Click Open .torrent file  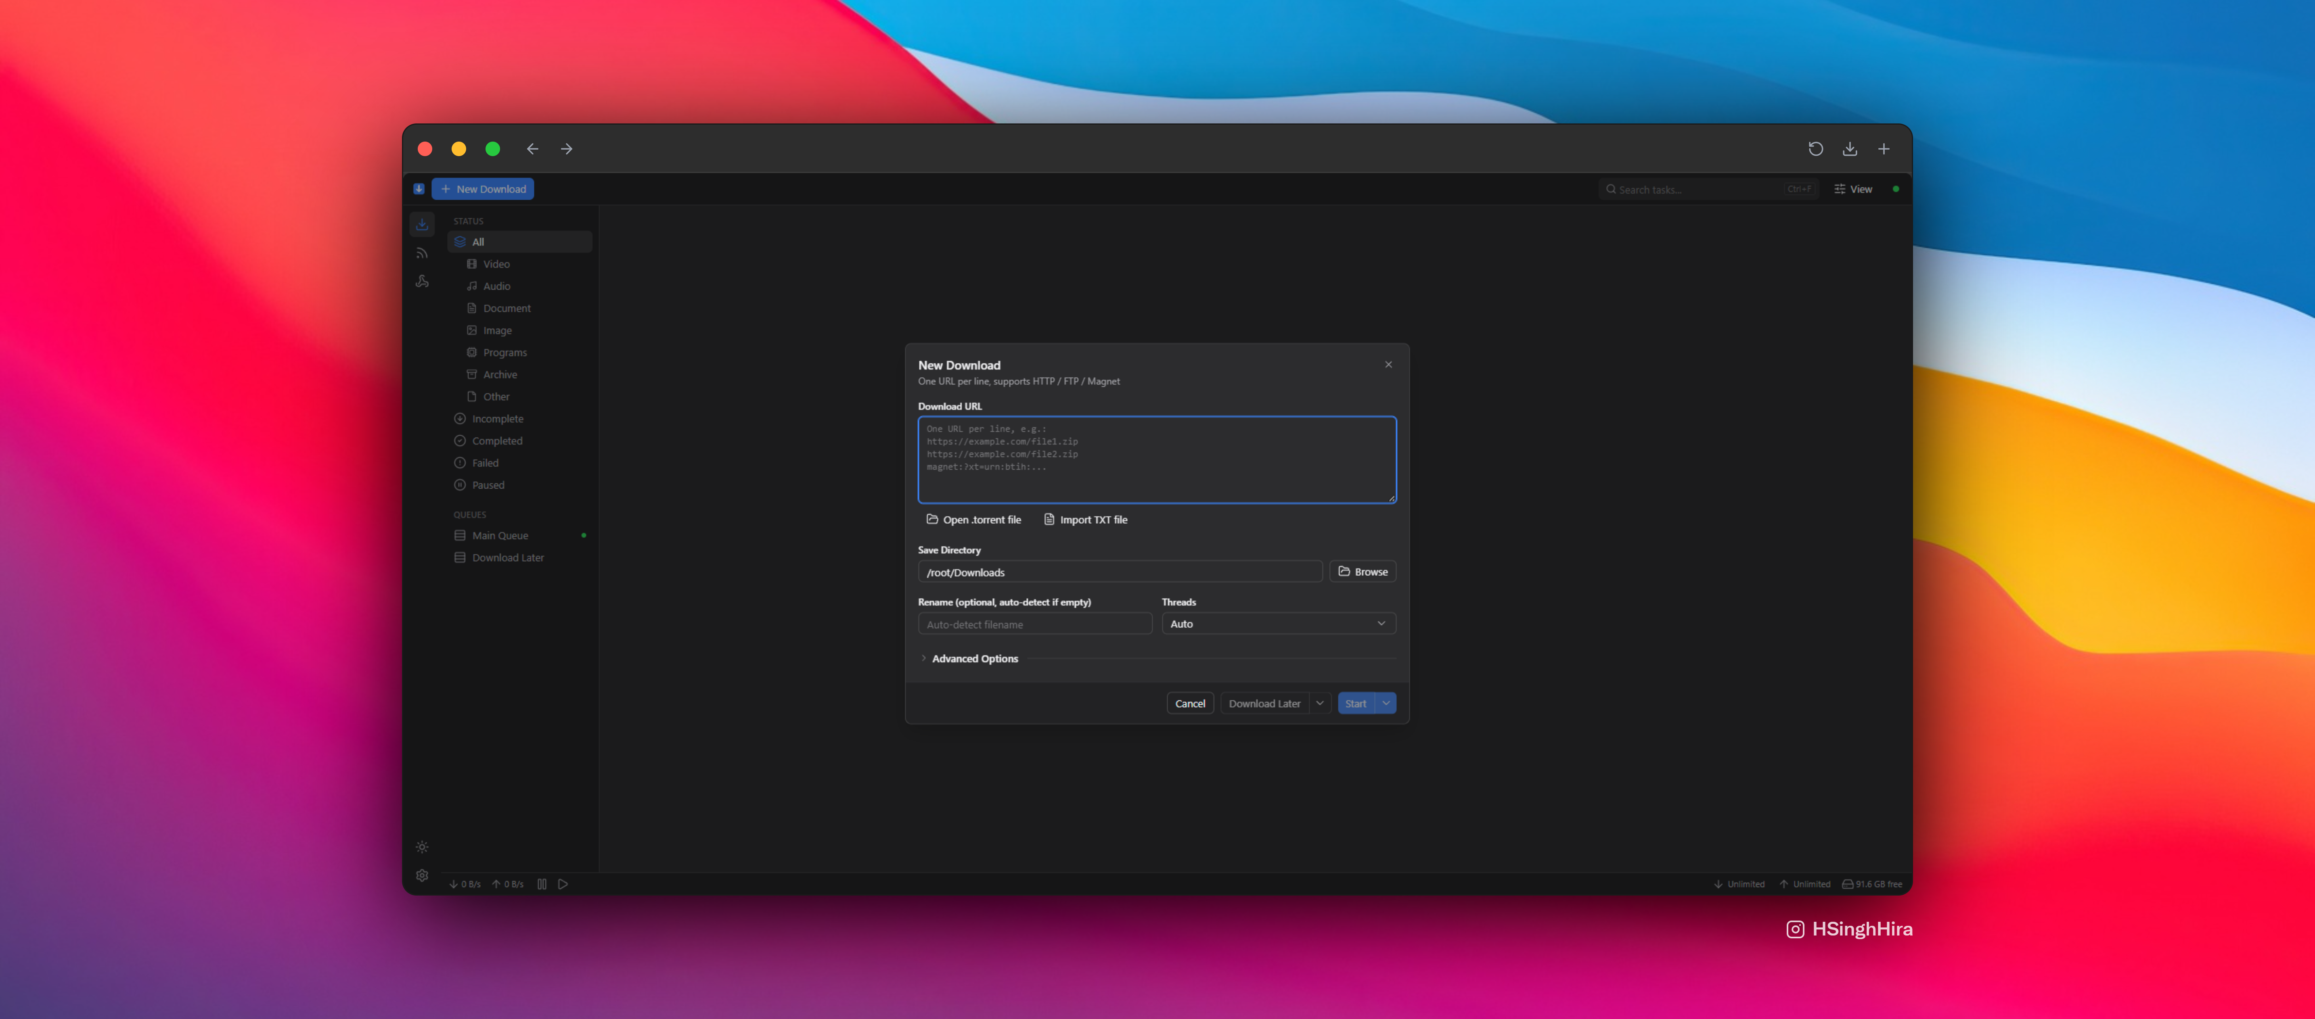(x=974, y=520)
